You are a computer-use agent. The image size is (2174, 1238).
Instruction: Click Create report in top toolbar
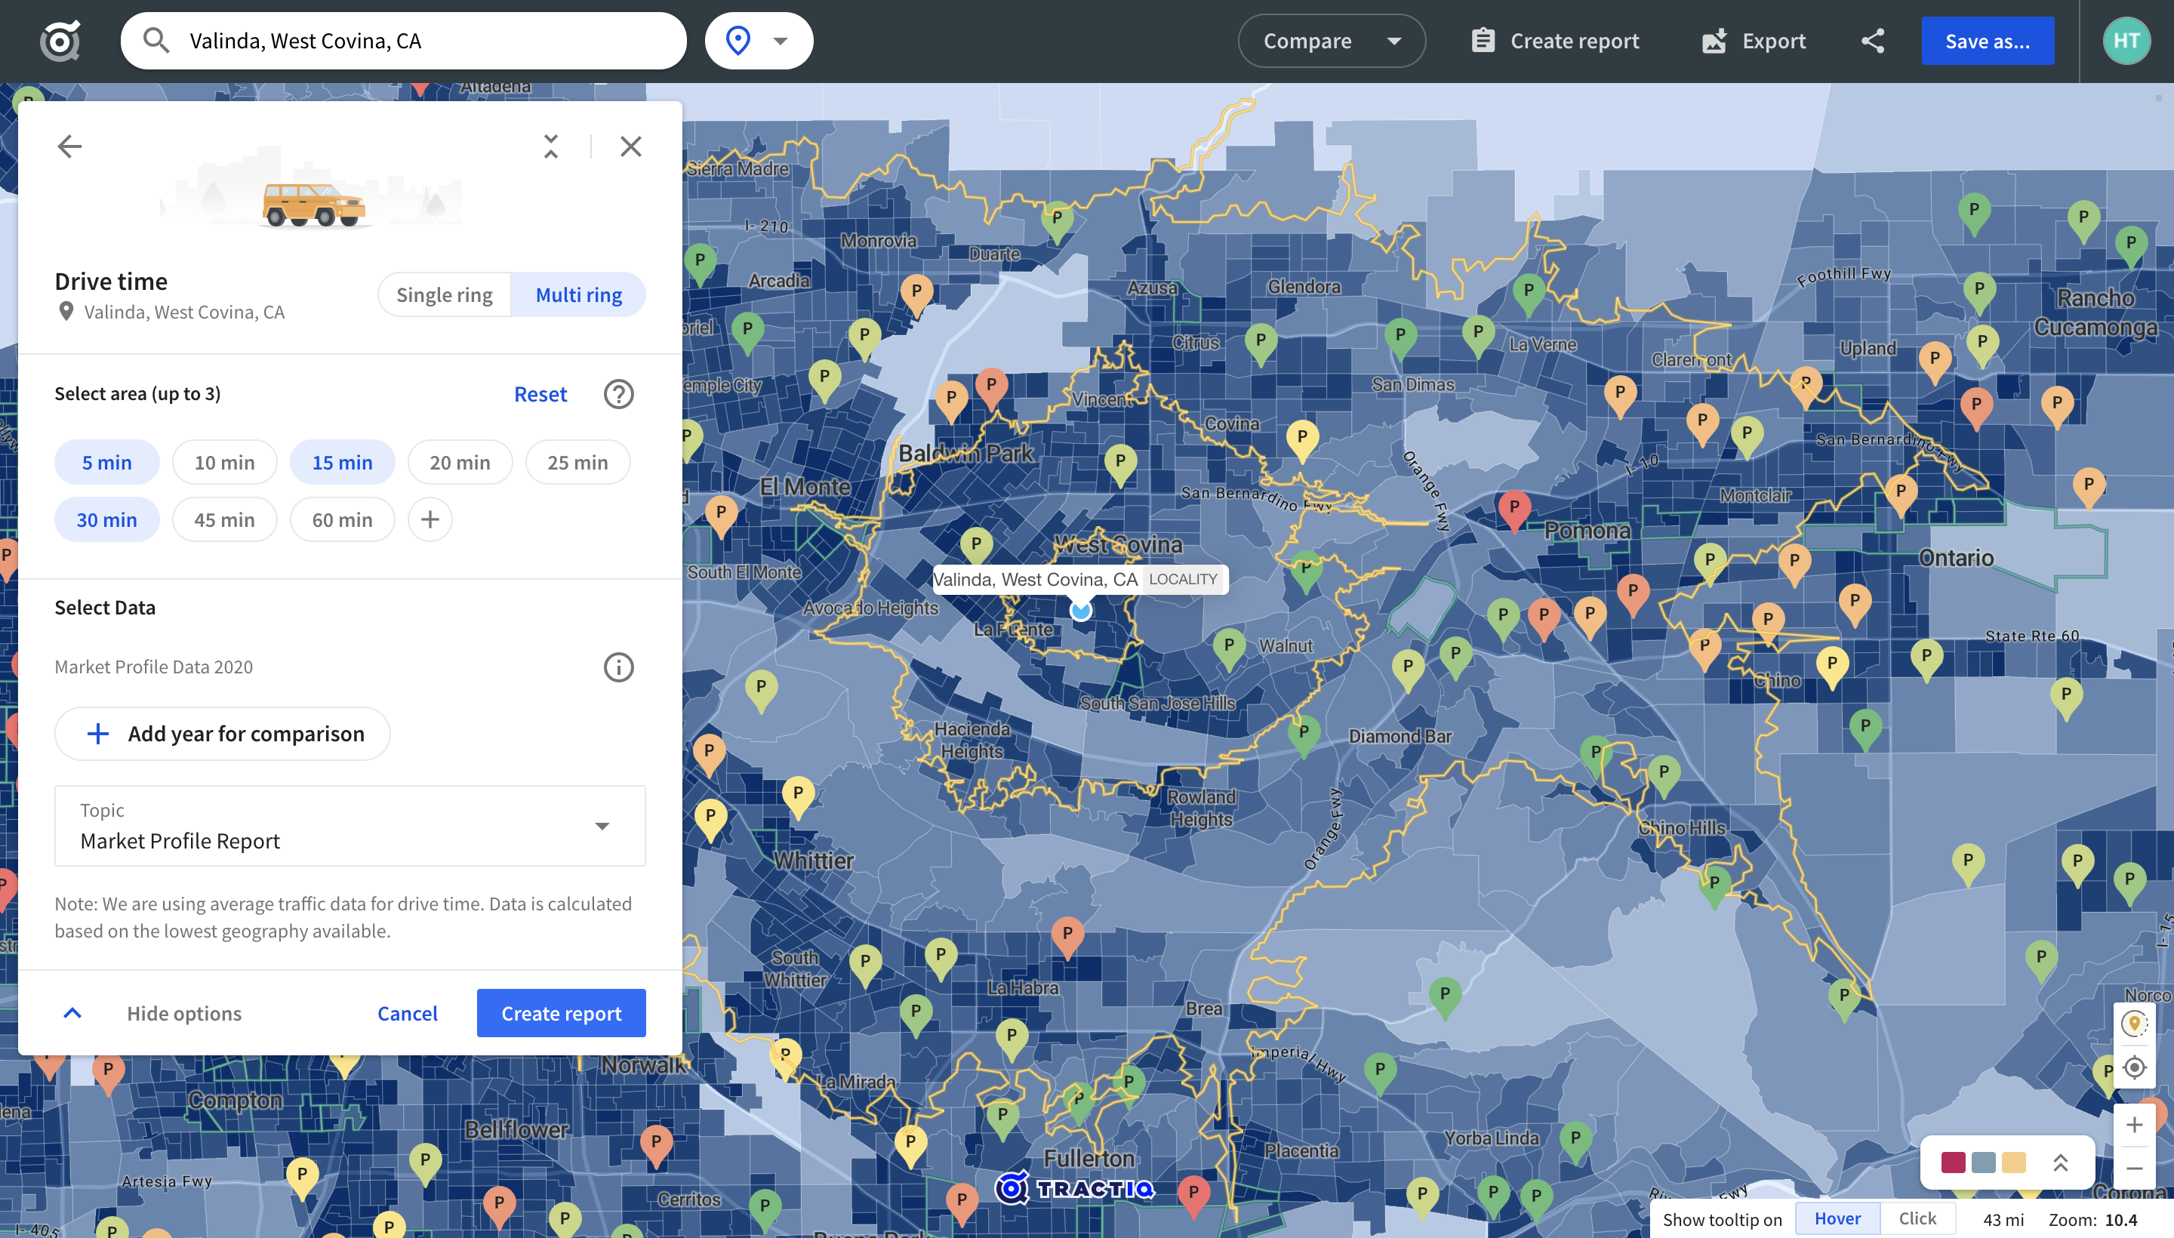1555,41
